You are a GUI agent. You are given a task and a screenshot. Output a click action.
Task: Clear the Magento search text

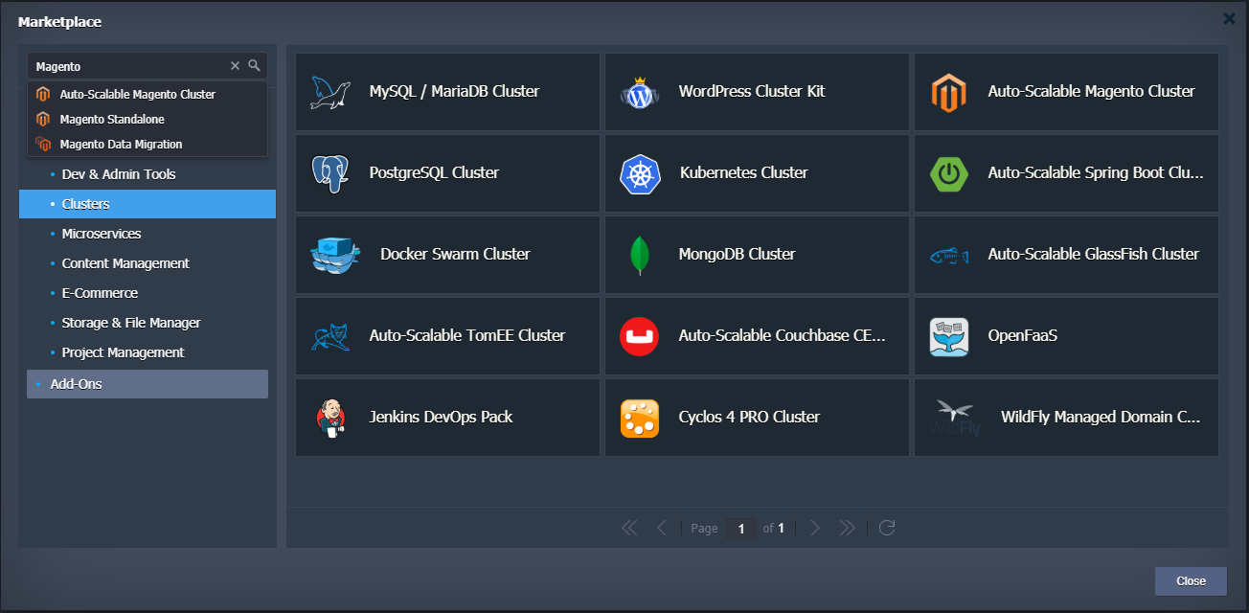235,66
